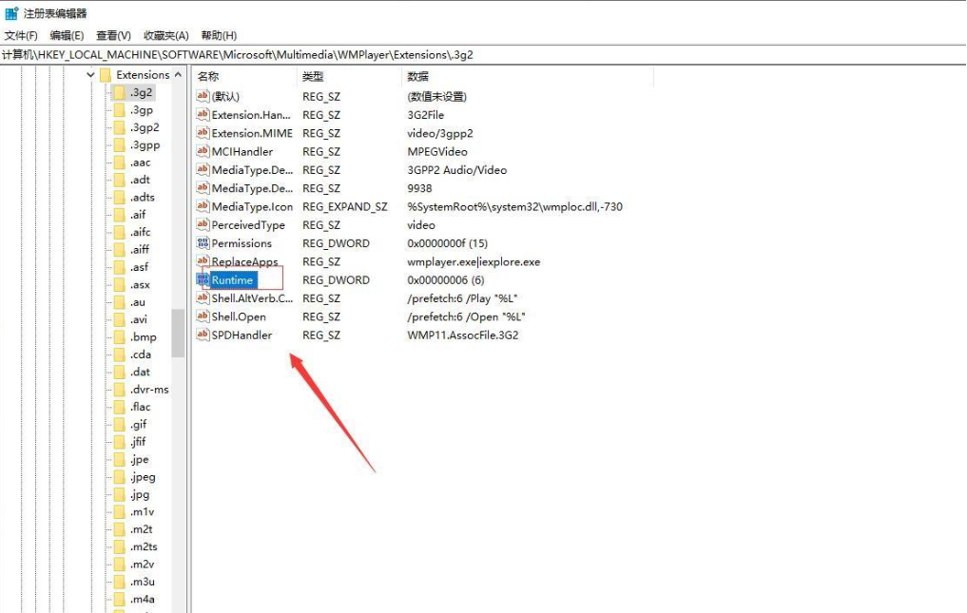Select the .aac key folder icon
This screenshot has width=967, height=613.
(x=120, y=163)
